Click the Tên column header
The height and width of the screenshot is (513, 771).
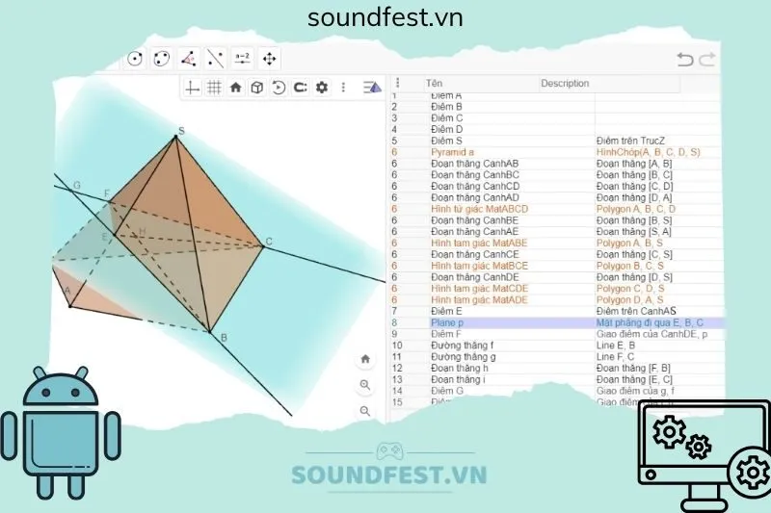coord(435,84)
